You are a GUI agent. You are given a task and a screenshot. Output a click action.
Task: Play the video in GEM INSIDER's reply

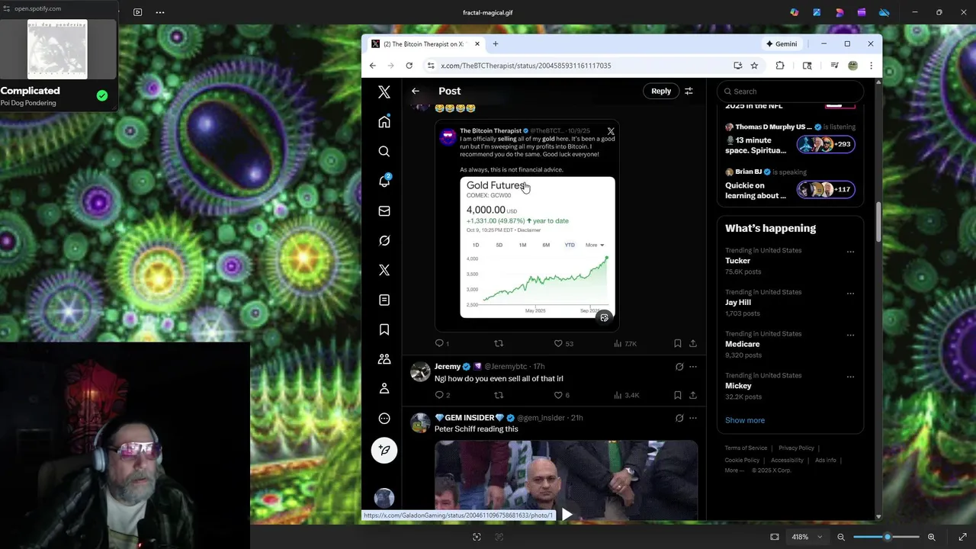(x=567, y=514)
